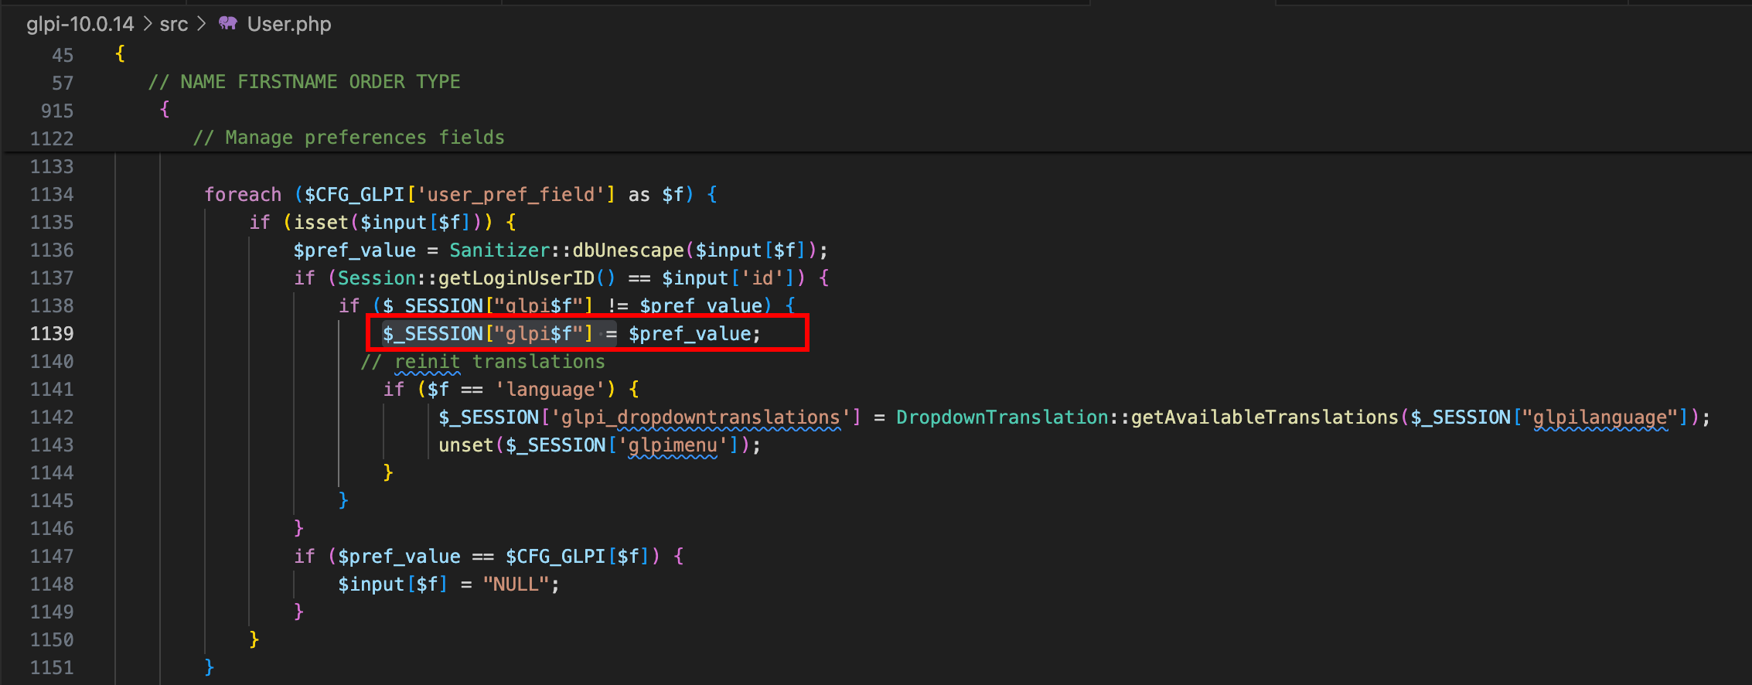Click DropdownTranslation class on line 1142
The width and height of the screenshot is (1752, 685).
[x=1002, y=417]
